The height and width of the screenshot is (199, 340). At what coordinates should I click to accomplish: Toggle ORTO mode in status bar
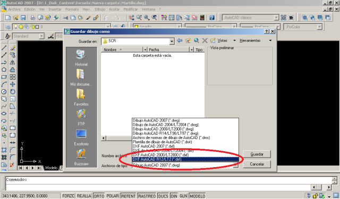pyautogui.click(x=99, y=196)
